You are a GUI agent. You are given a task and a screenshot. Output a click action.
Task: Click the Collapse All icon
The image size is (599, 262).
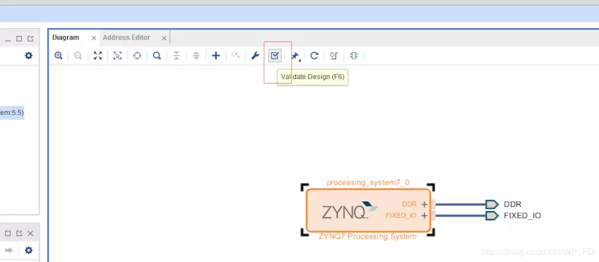[177, 56]
